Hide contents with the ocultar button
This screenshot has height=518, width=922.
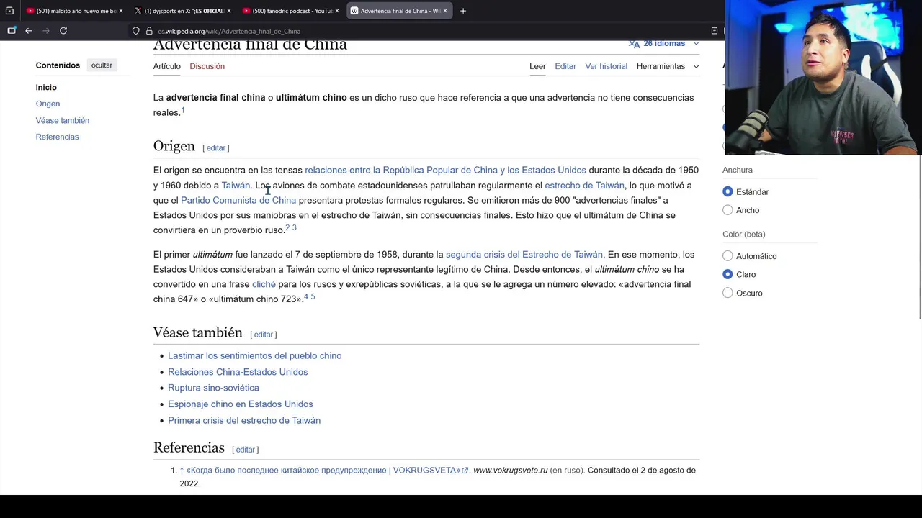pyautogui.click(x=102, y=65)
